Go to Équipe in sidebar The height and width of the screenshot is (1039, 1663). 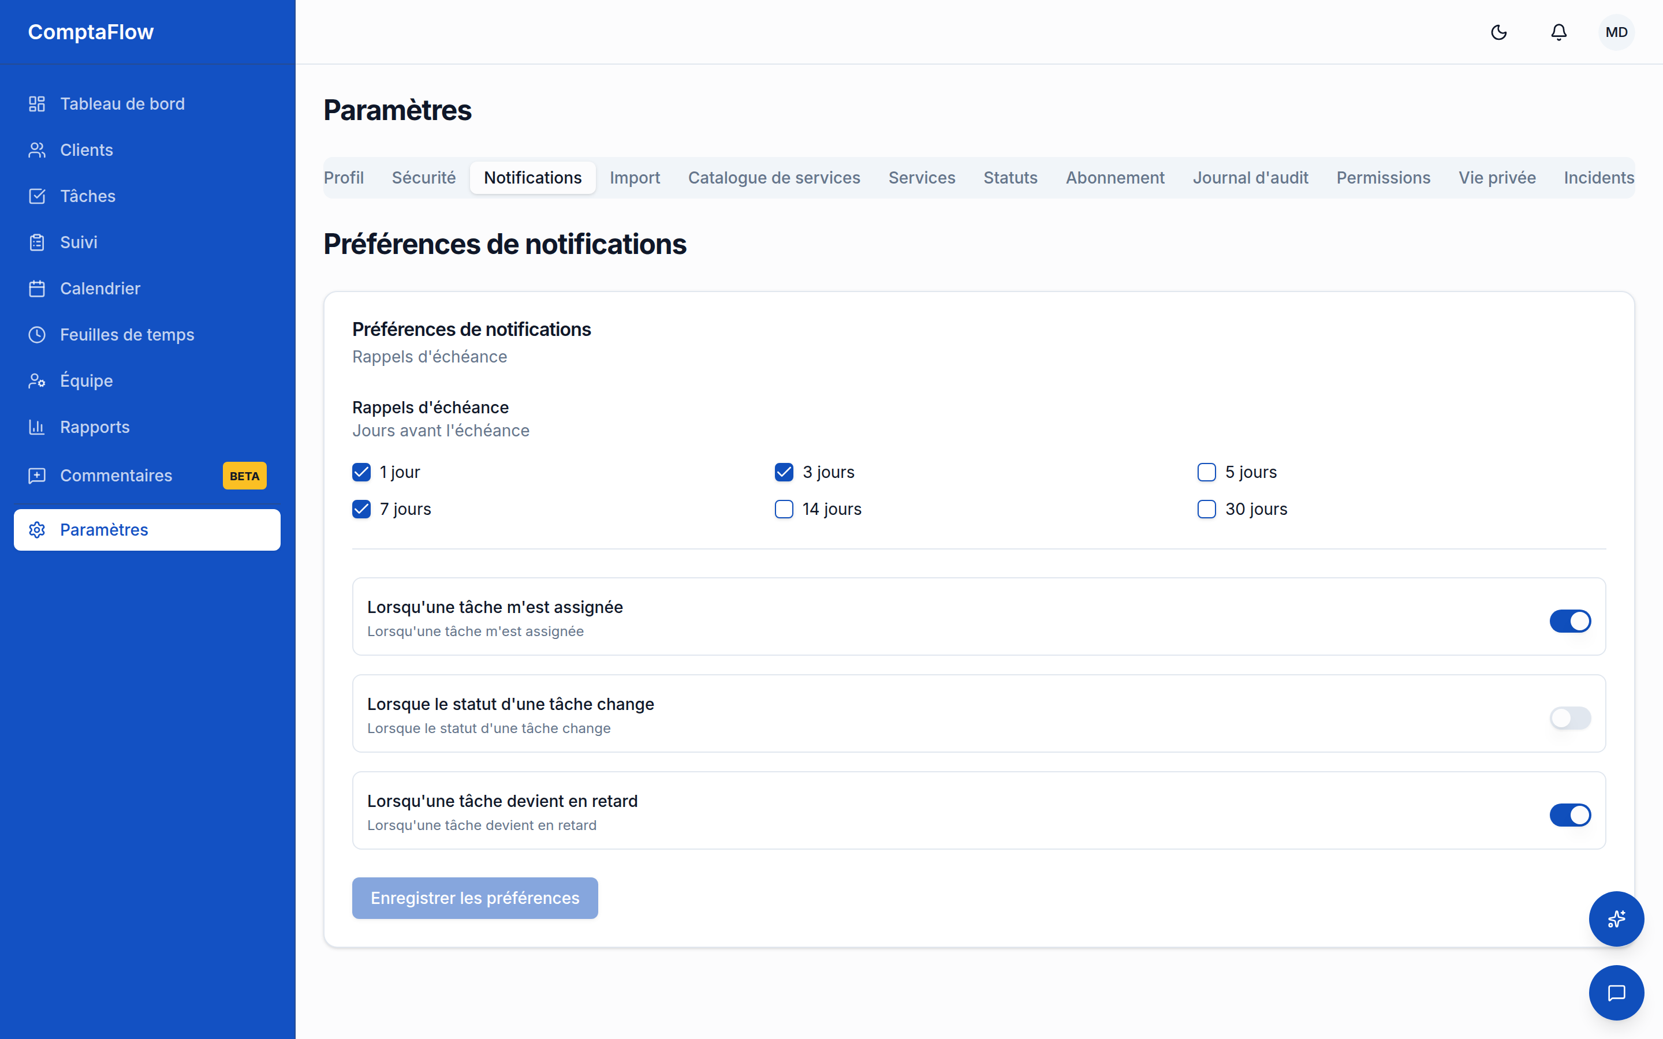coord(147,381)
